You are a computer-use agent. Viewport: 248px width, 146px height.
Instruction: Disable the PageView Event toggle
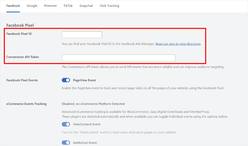pyautogui.click(x=66, y=80)
